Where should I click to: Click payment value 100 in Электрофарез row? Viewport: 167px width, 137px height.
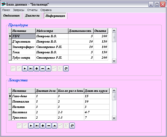101,47
